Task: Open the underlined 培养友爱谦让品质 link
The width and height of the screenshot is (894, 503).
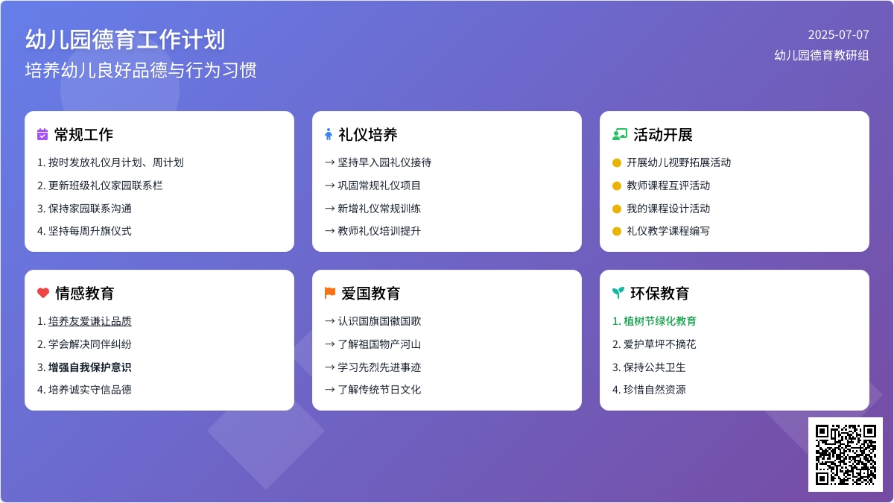Action: 90,321
